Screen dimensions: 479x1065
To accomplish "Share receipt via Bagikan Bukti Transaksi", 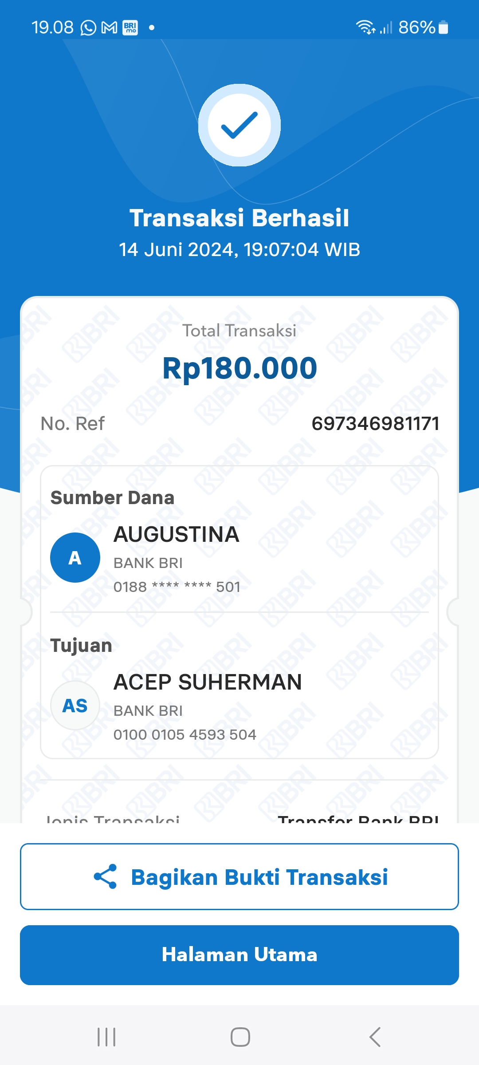I will coord(239,876).
